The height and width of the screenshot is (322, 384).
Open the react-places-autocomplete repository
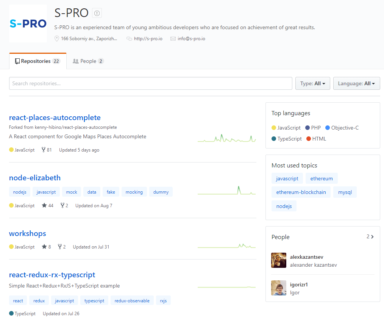point(55,117)
